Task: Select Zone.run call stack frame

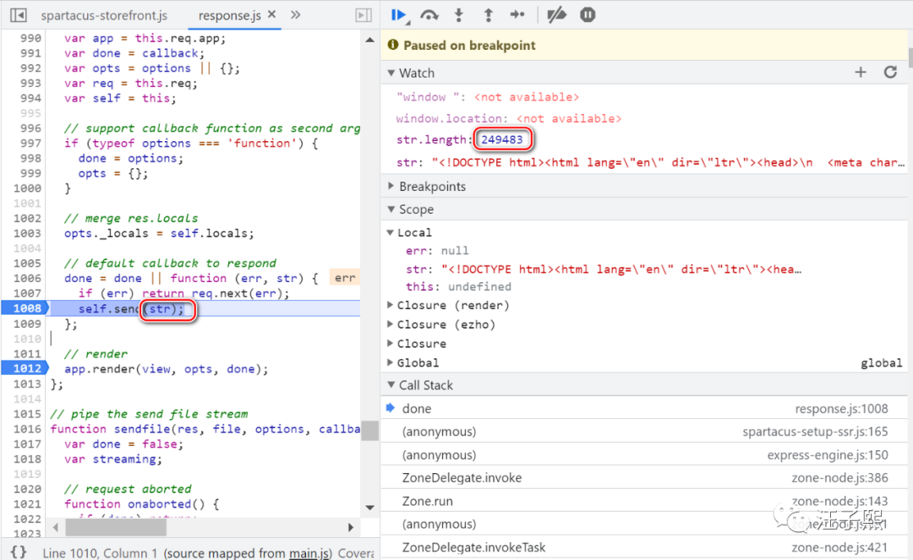Action: 644,501
